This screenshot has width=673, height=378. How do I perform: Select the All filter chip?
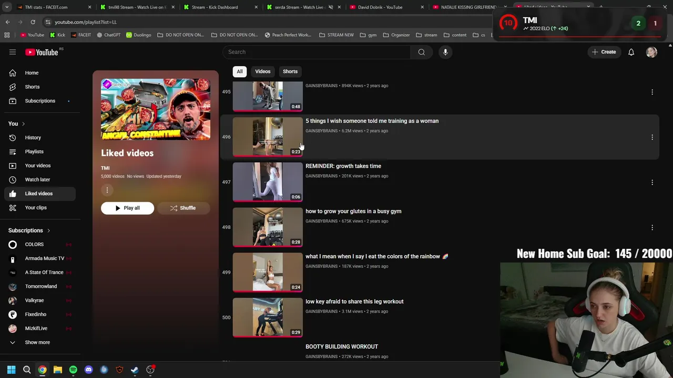pyautogui.click(x=240, y=71)
